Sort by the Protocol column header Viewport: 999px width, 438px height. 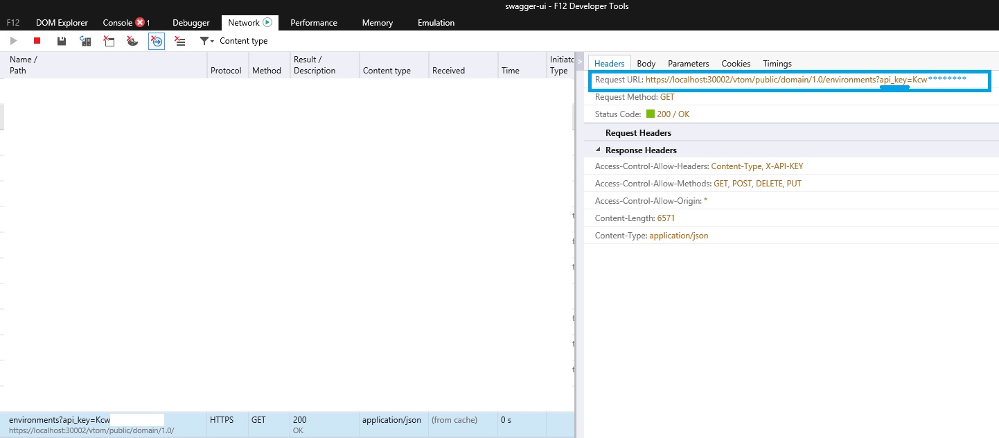point(228,65)
